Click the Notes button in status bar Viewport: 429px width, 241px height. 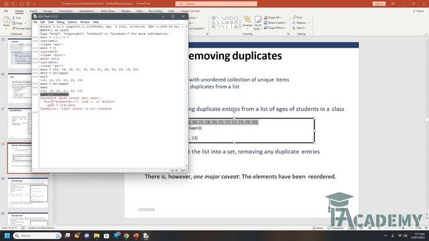click(318, 228)
